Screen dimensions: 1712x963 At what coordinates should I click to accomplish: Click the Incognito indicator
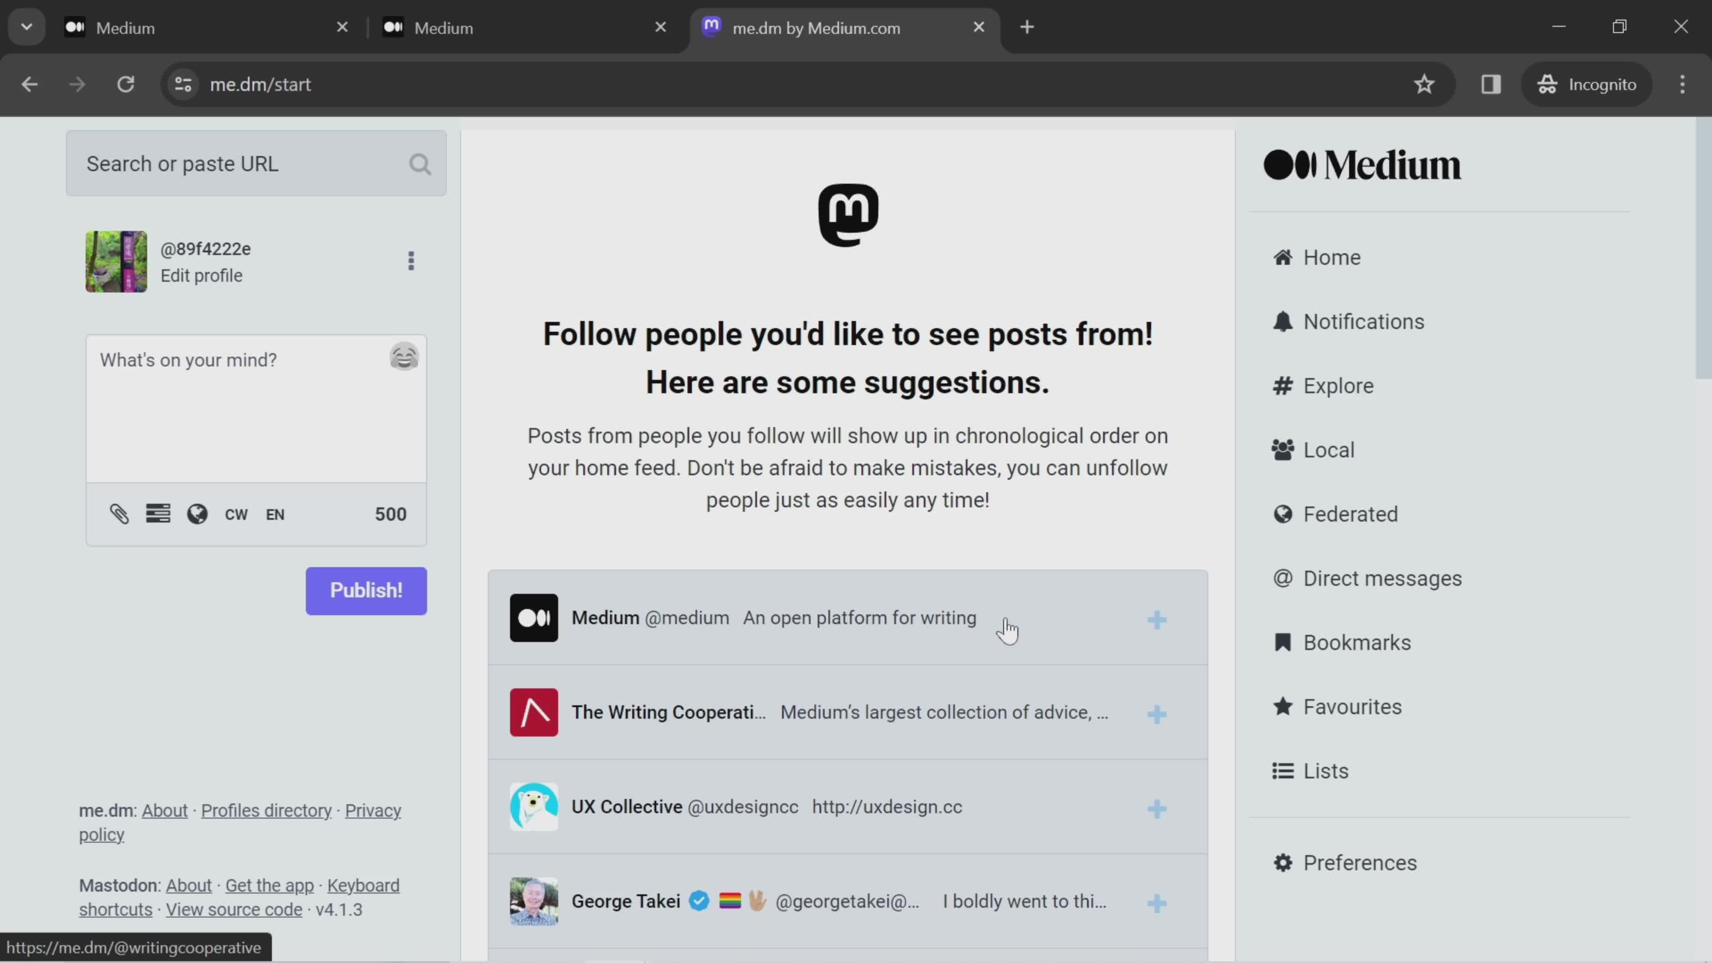(x=1586, y=84)
